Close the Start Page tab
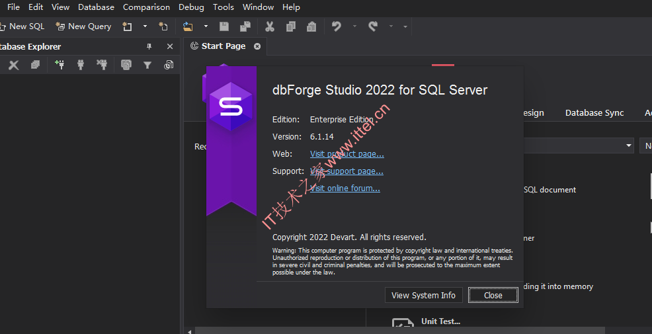The image size is (652, 334). tap(257, 46)
